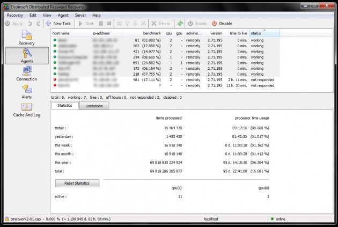Click the Reset Statistics button
The image size is (338, 227).
[x=77, y=183]
